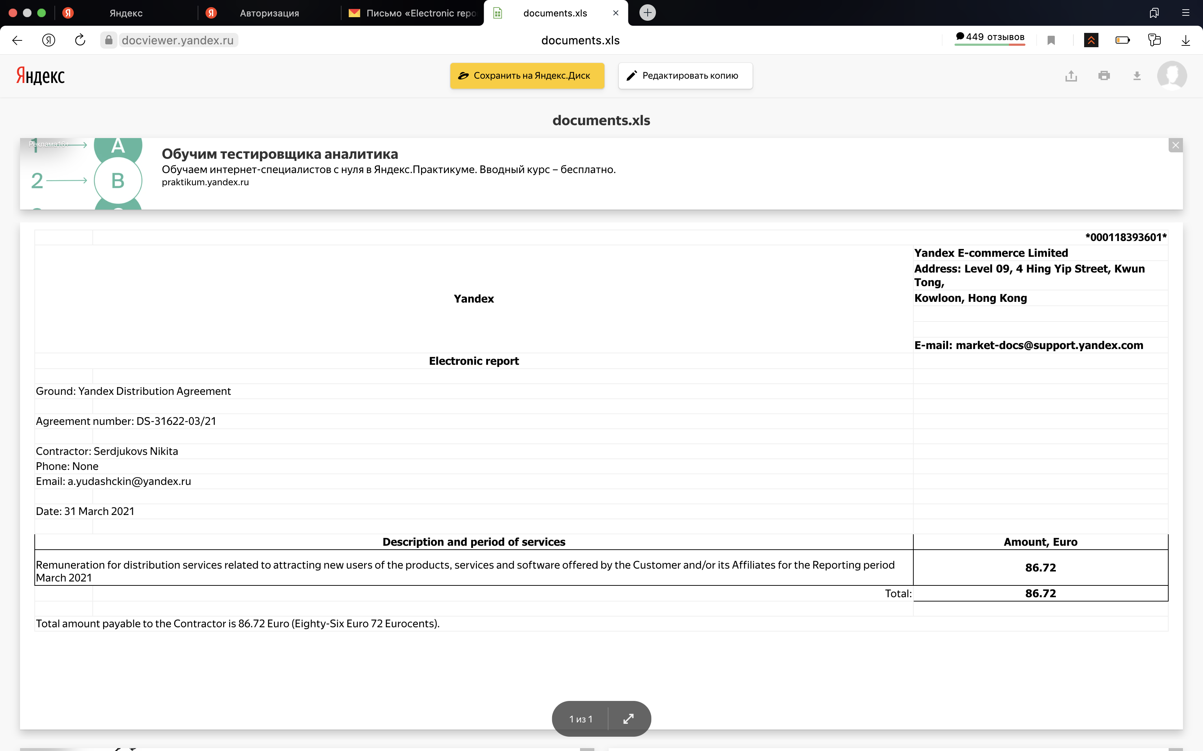
Task: Click Редактировать копию button
Action: pyautogui.click(x=685, y=75)
